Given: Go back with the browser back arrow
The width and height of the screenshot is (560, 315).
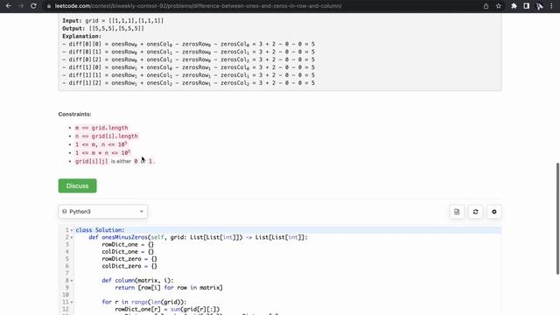Looking at the screenshot, I should [x=8, y=6].
